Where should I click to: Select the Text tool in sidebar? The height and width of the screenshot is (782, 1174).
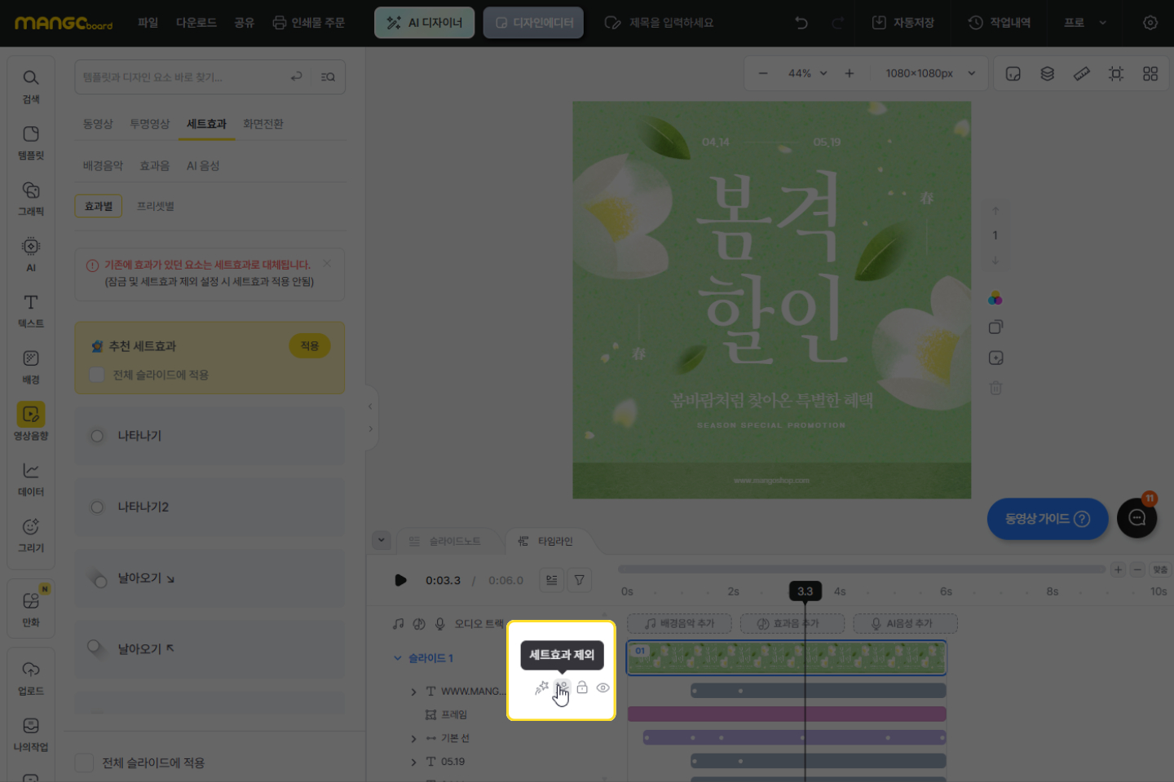31,310
